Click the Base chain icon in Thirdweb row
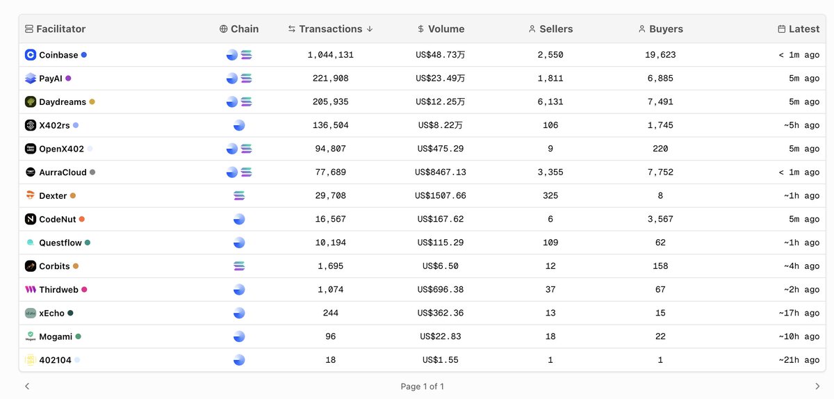This screenshot has height=399, width=834. (239, 290)
